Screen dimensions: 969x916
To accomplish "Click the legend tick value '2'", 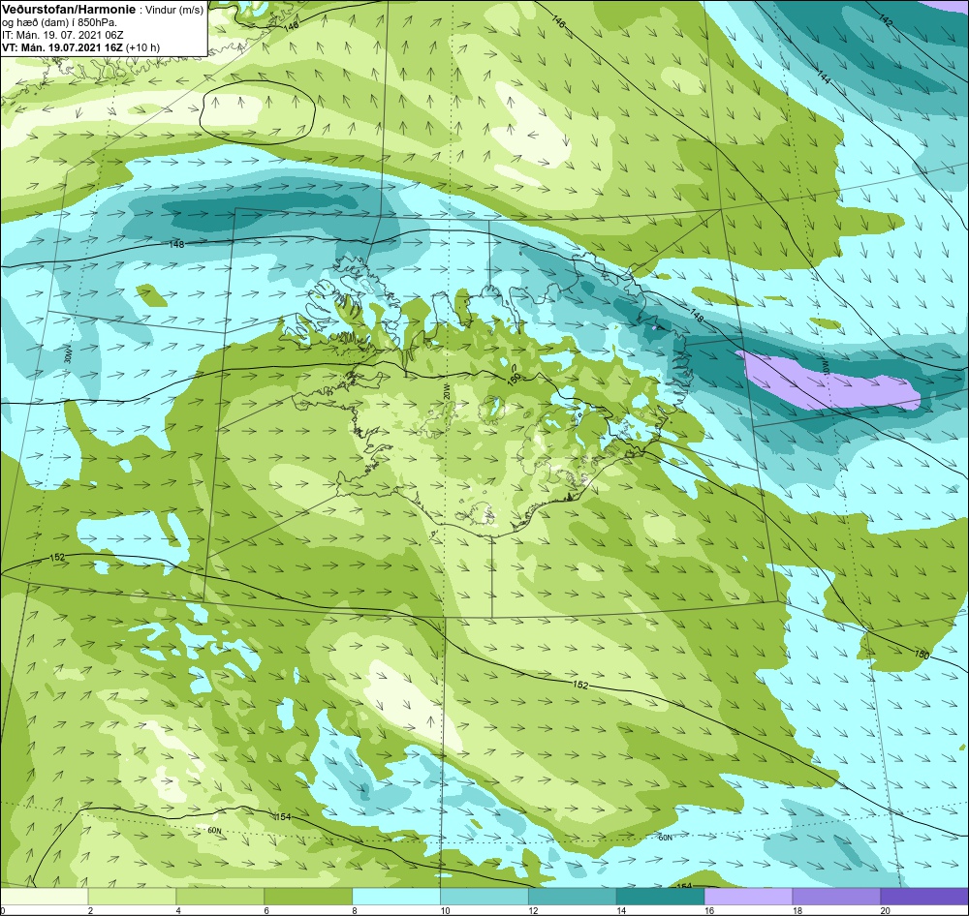I will click(90, 910).
